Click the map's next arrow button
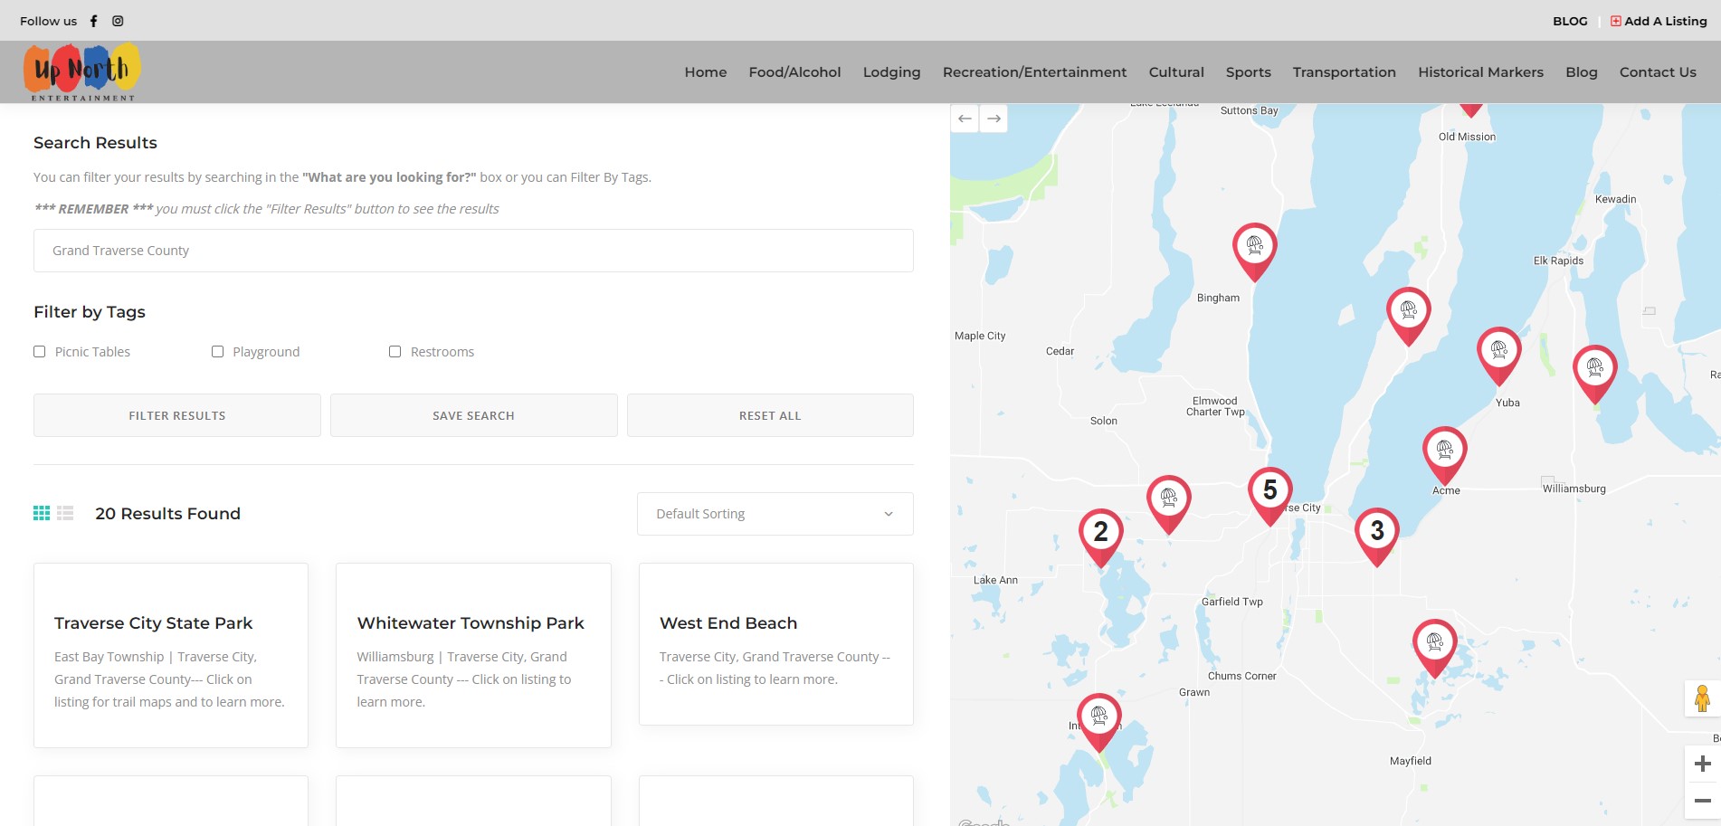This screenshot has height=826, width=1721. (994, 119)
